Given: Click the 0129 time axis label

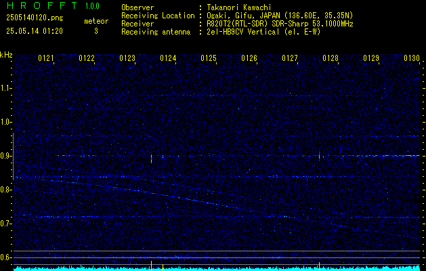Looking at the screenshot, I should click(371, 58).
